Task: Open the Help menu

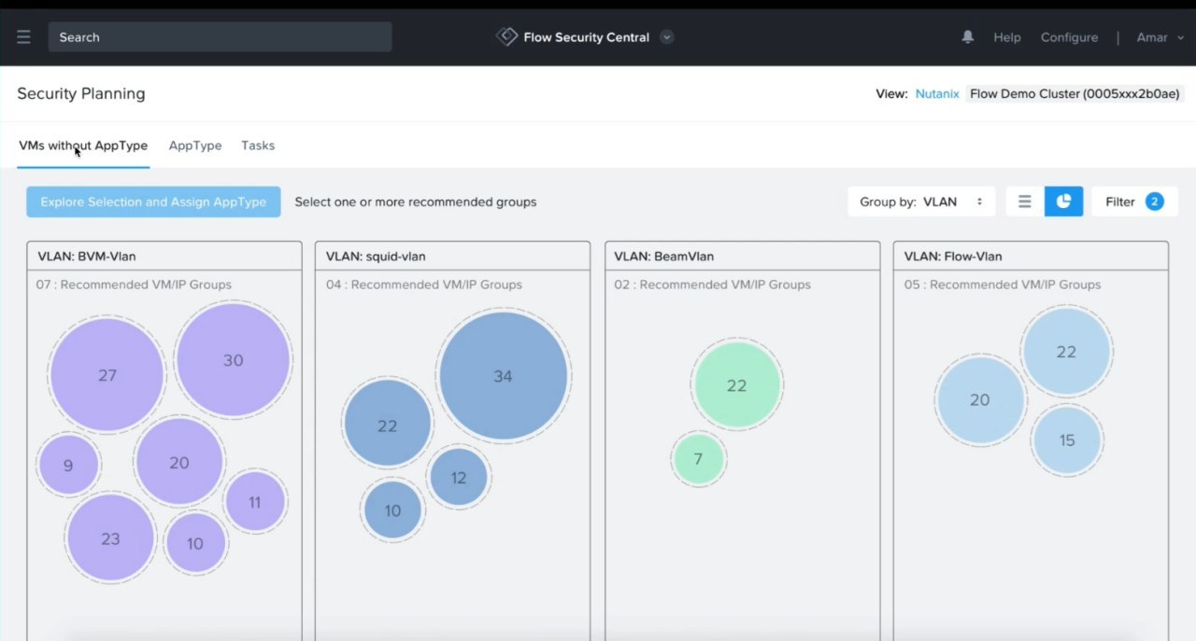Action: point(1007,37)
